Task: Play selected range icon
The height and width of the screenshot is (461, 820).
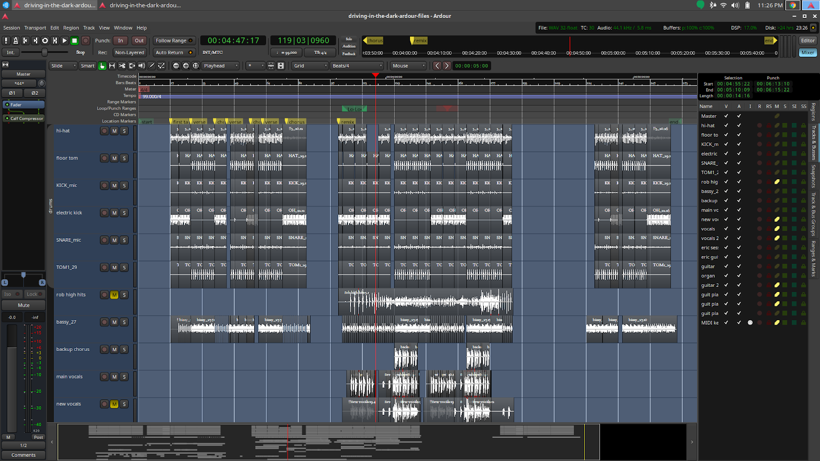Action: 54,40
